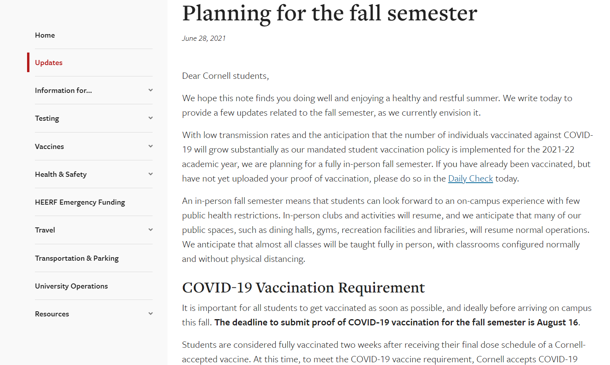Click the June 28, 2021 date text
Image resolution: width=610 pixels, height=365 pixels.
(x=204, y=38)
